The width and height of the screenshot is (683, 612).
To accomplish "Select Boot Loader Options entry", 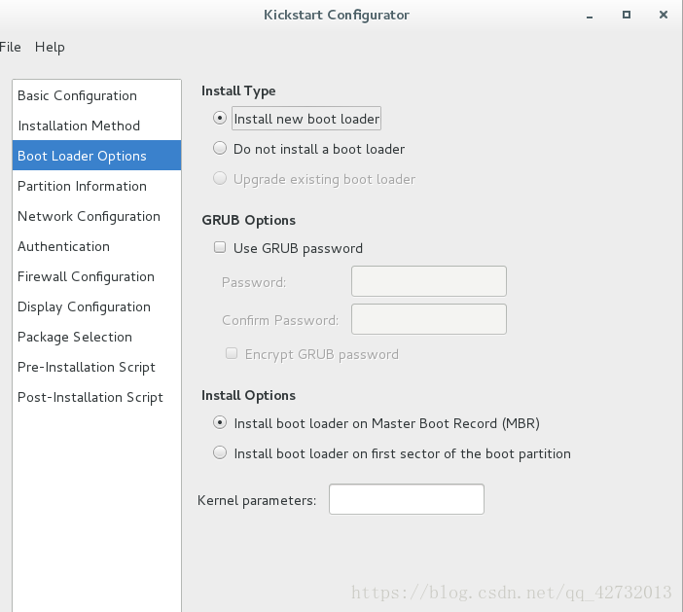I will [96, 156].
